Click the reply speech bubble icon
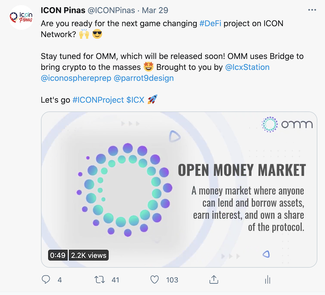This screenshot has height=295, width=325. point(46,280)
